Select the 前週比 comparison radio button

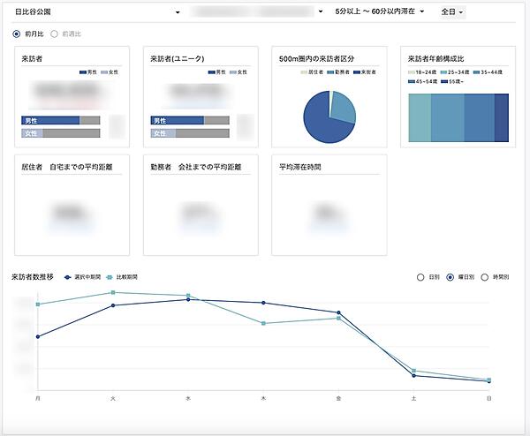pyautogui.click(x=54, y=34)
